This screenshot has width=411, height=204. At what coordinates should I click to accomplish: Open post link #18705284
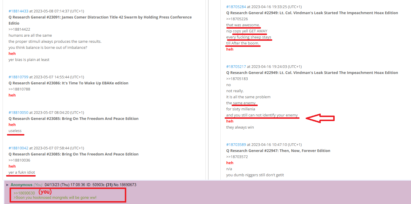click(x=236, y=7)
